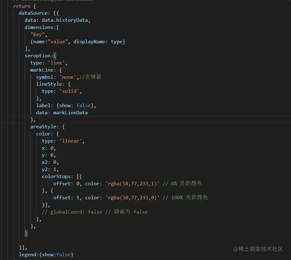291x260 pixels.
Task: Click the displayName: type text
Action: pyautogui.click(x=98, y=42)
